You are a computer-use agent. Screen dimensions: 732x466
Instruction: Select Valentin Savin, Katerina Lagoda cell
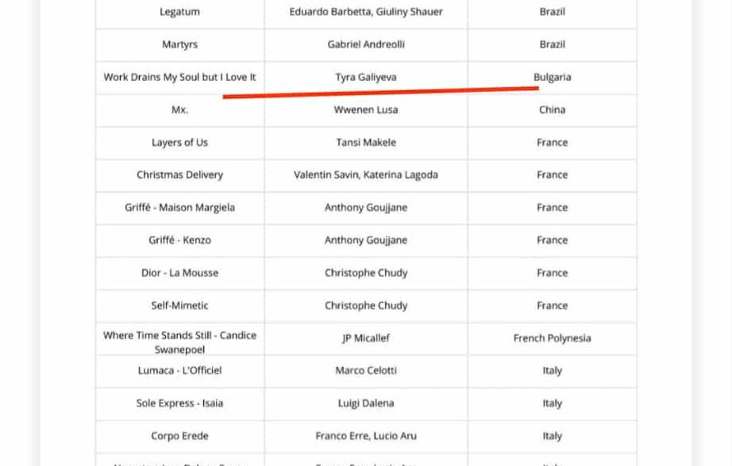click(x=366, y=175)
